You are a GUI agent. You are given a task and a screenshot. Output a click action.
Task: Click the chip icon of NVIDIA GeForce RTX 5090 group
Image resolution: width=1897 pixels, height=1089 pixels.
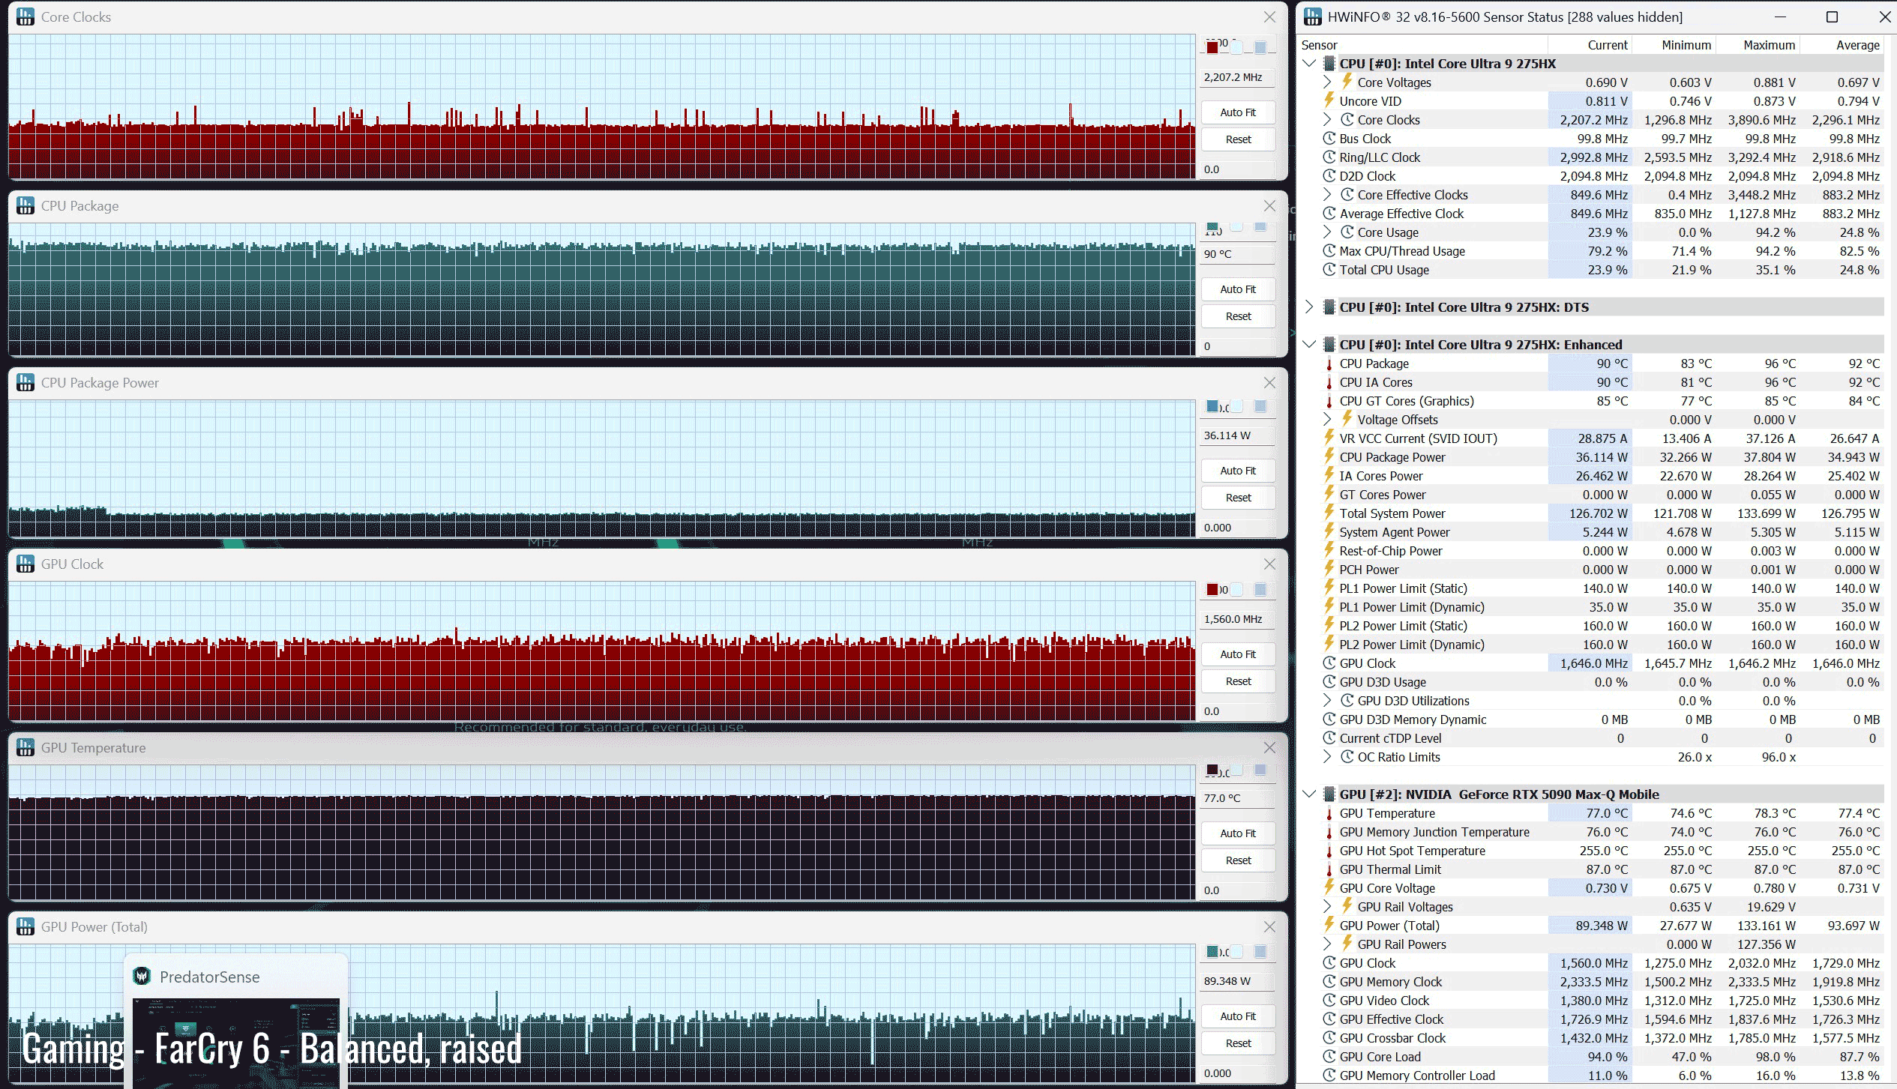(1329, 794)
